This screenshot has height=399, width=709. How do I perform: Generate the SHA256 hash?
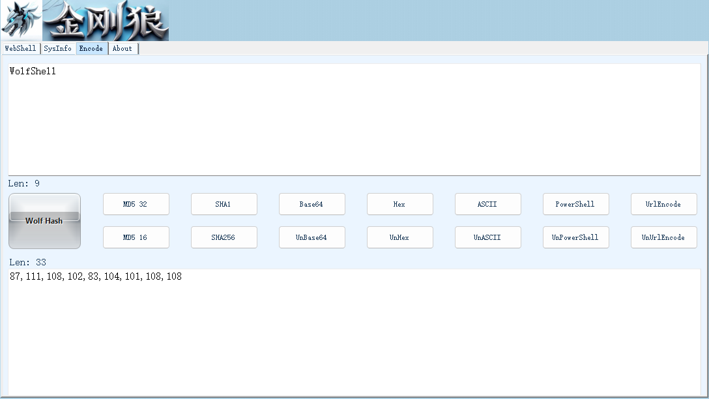point(224,237)
